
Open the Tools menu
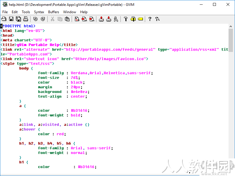click(26, 12)
